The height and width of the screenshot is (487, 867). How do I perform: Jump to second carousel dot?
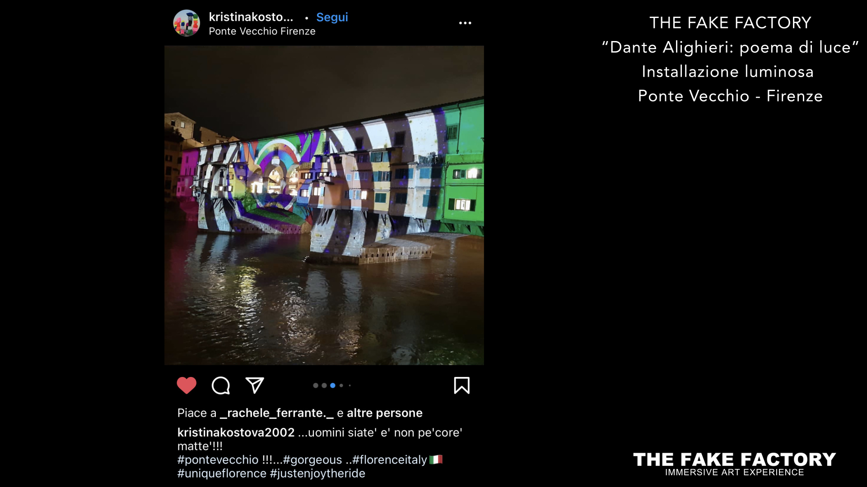324,386
